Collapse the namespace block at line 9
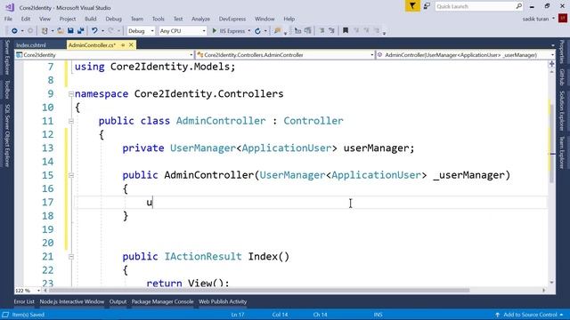This screenshot has height=320, width=570. [71, 94]
